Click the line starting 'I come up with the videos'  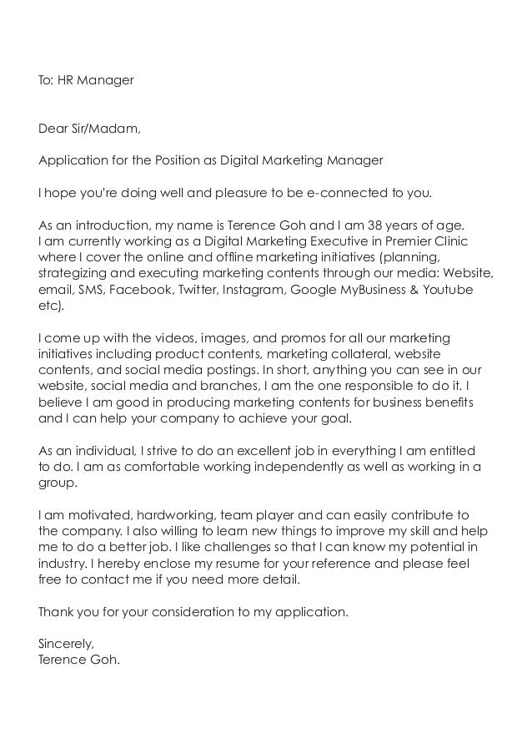tap(244, 338)
